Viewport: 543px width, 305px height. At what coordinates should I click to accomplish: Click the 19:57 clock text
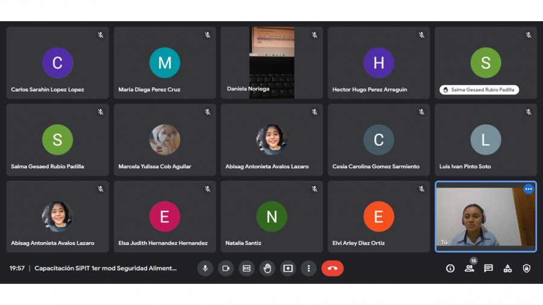(x=17, y=268)
